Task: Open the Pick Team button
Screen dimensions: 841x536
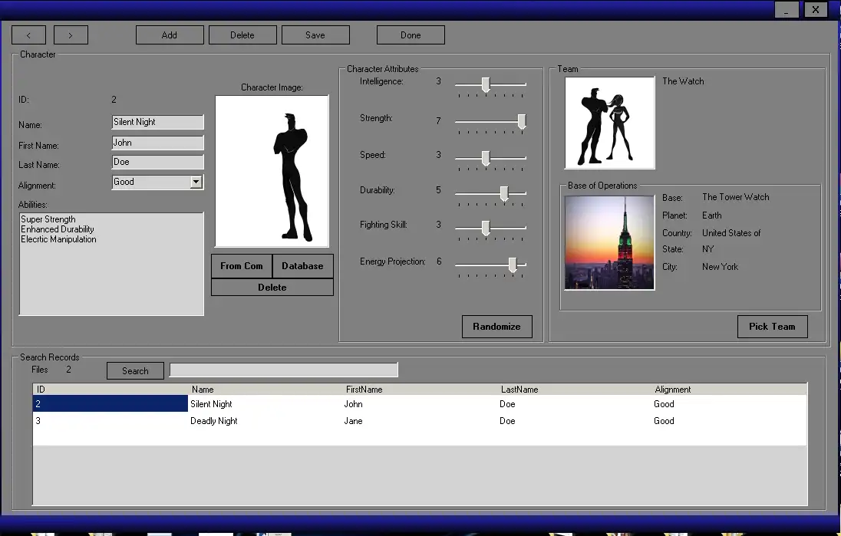Action: point(772,327)
